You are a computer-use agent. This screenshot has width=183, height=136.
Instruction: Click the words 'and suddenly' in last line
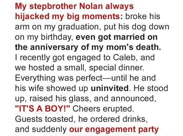[x=41, y=130]
